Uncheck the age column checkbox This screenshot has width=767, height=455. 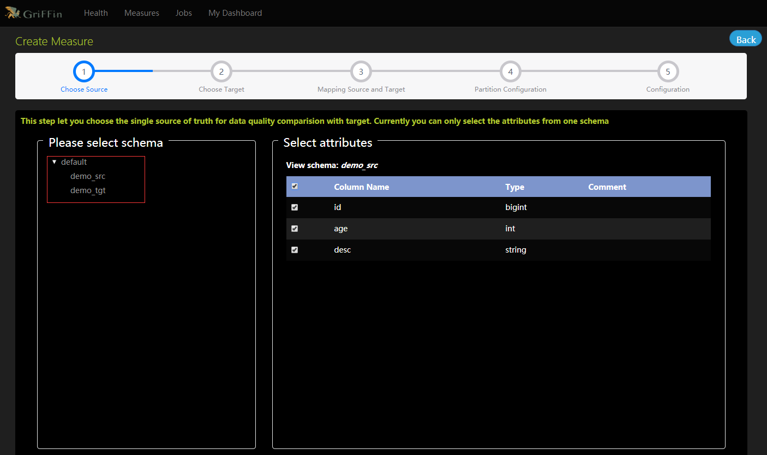point(295,229)
